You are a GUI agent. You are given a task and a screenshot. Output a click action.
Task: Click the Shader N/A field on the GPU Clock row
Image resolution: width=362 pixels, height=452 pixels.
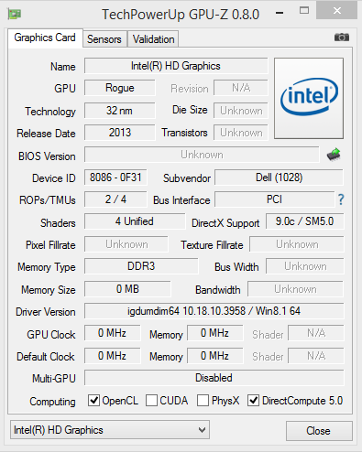[316, 333]
